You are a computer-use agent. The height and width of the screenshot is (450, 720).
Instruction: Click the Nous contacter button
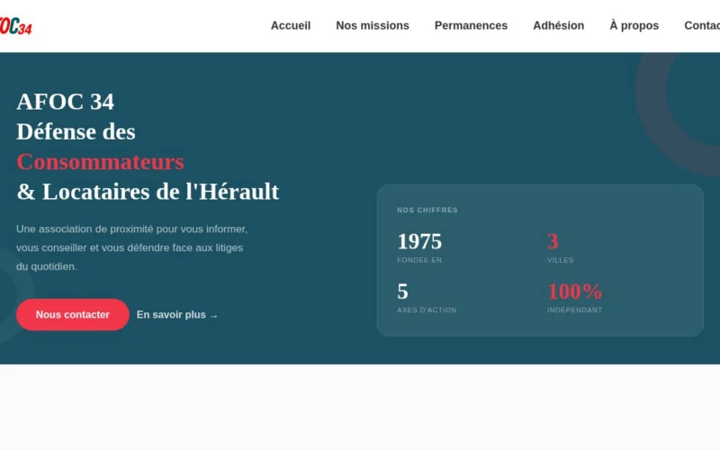[73, 314]
